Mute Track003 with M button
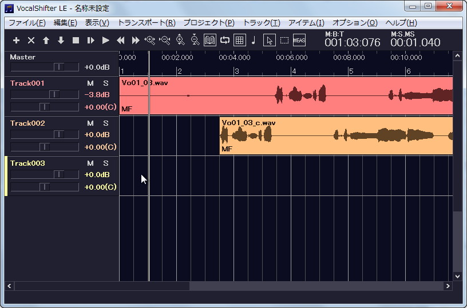This screenshot has height=308, width=467. tap(90, 163)
